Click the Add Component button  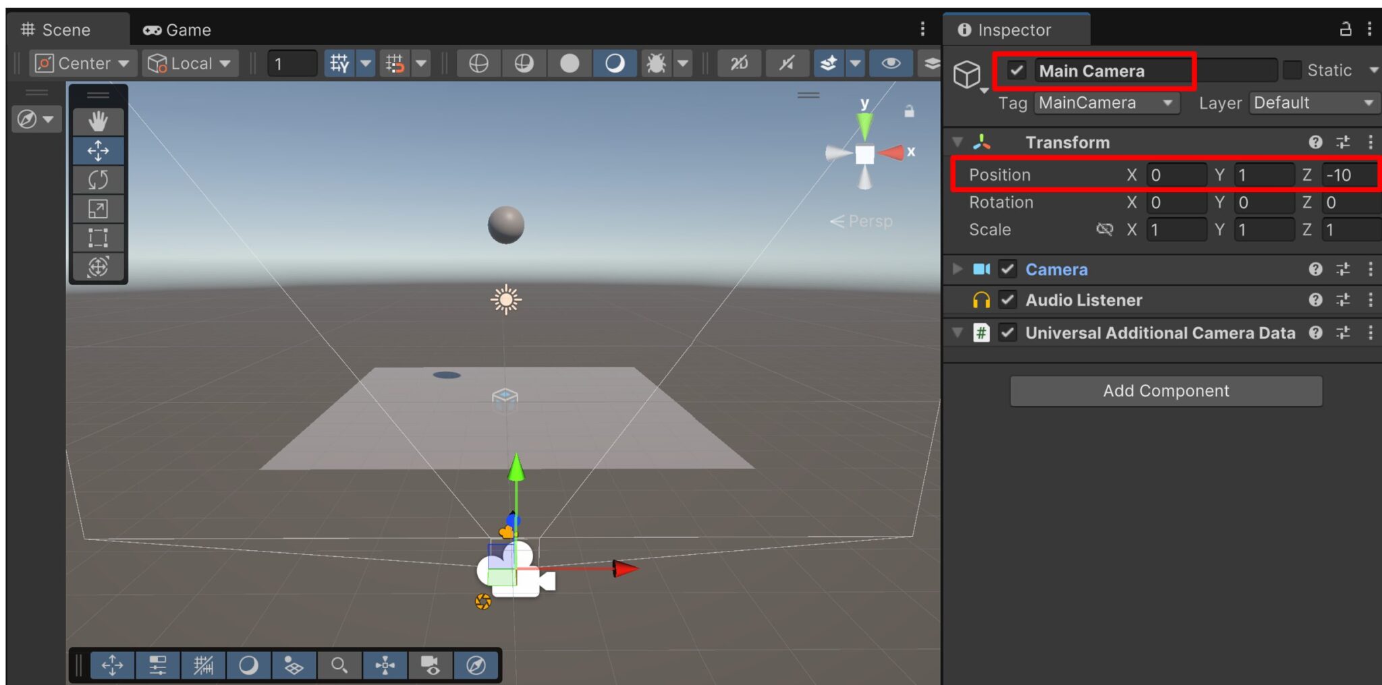tap(1165, 390)
